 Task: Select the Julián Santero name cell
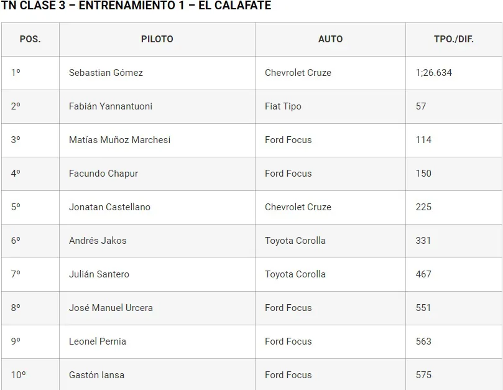[x=99, y=274]
